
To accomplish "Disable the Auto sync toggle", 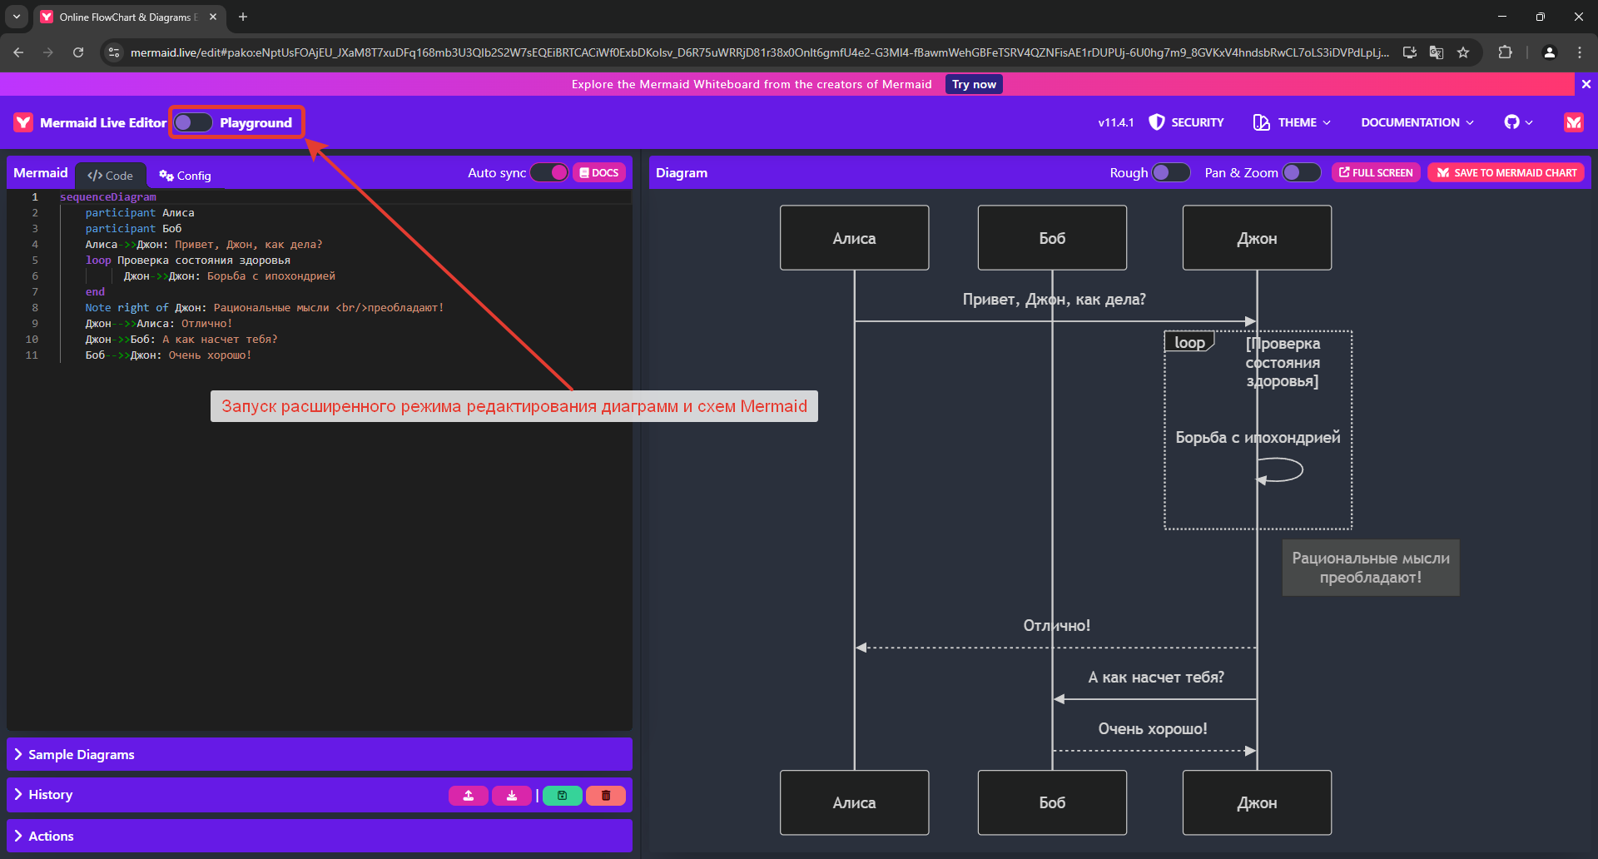I will tap(549, 172).
